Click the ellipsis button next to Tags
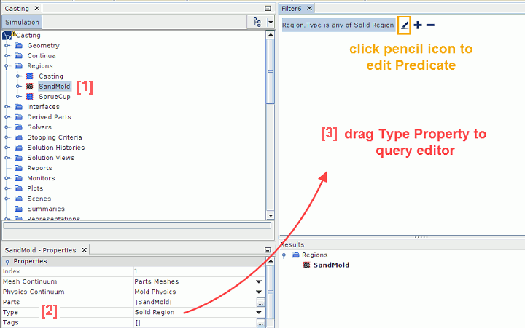The image size is (525, 328). (x=260, y=322)
